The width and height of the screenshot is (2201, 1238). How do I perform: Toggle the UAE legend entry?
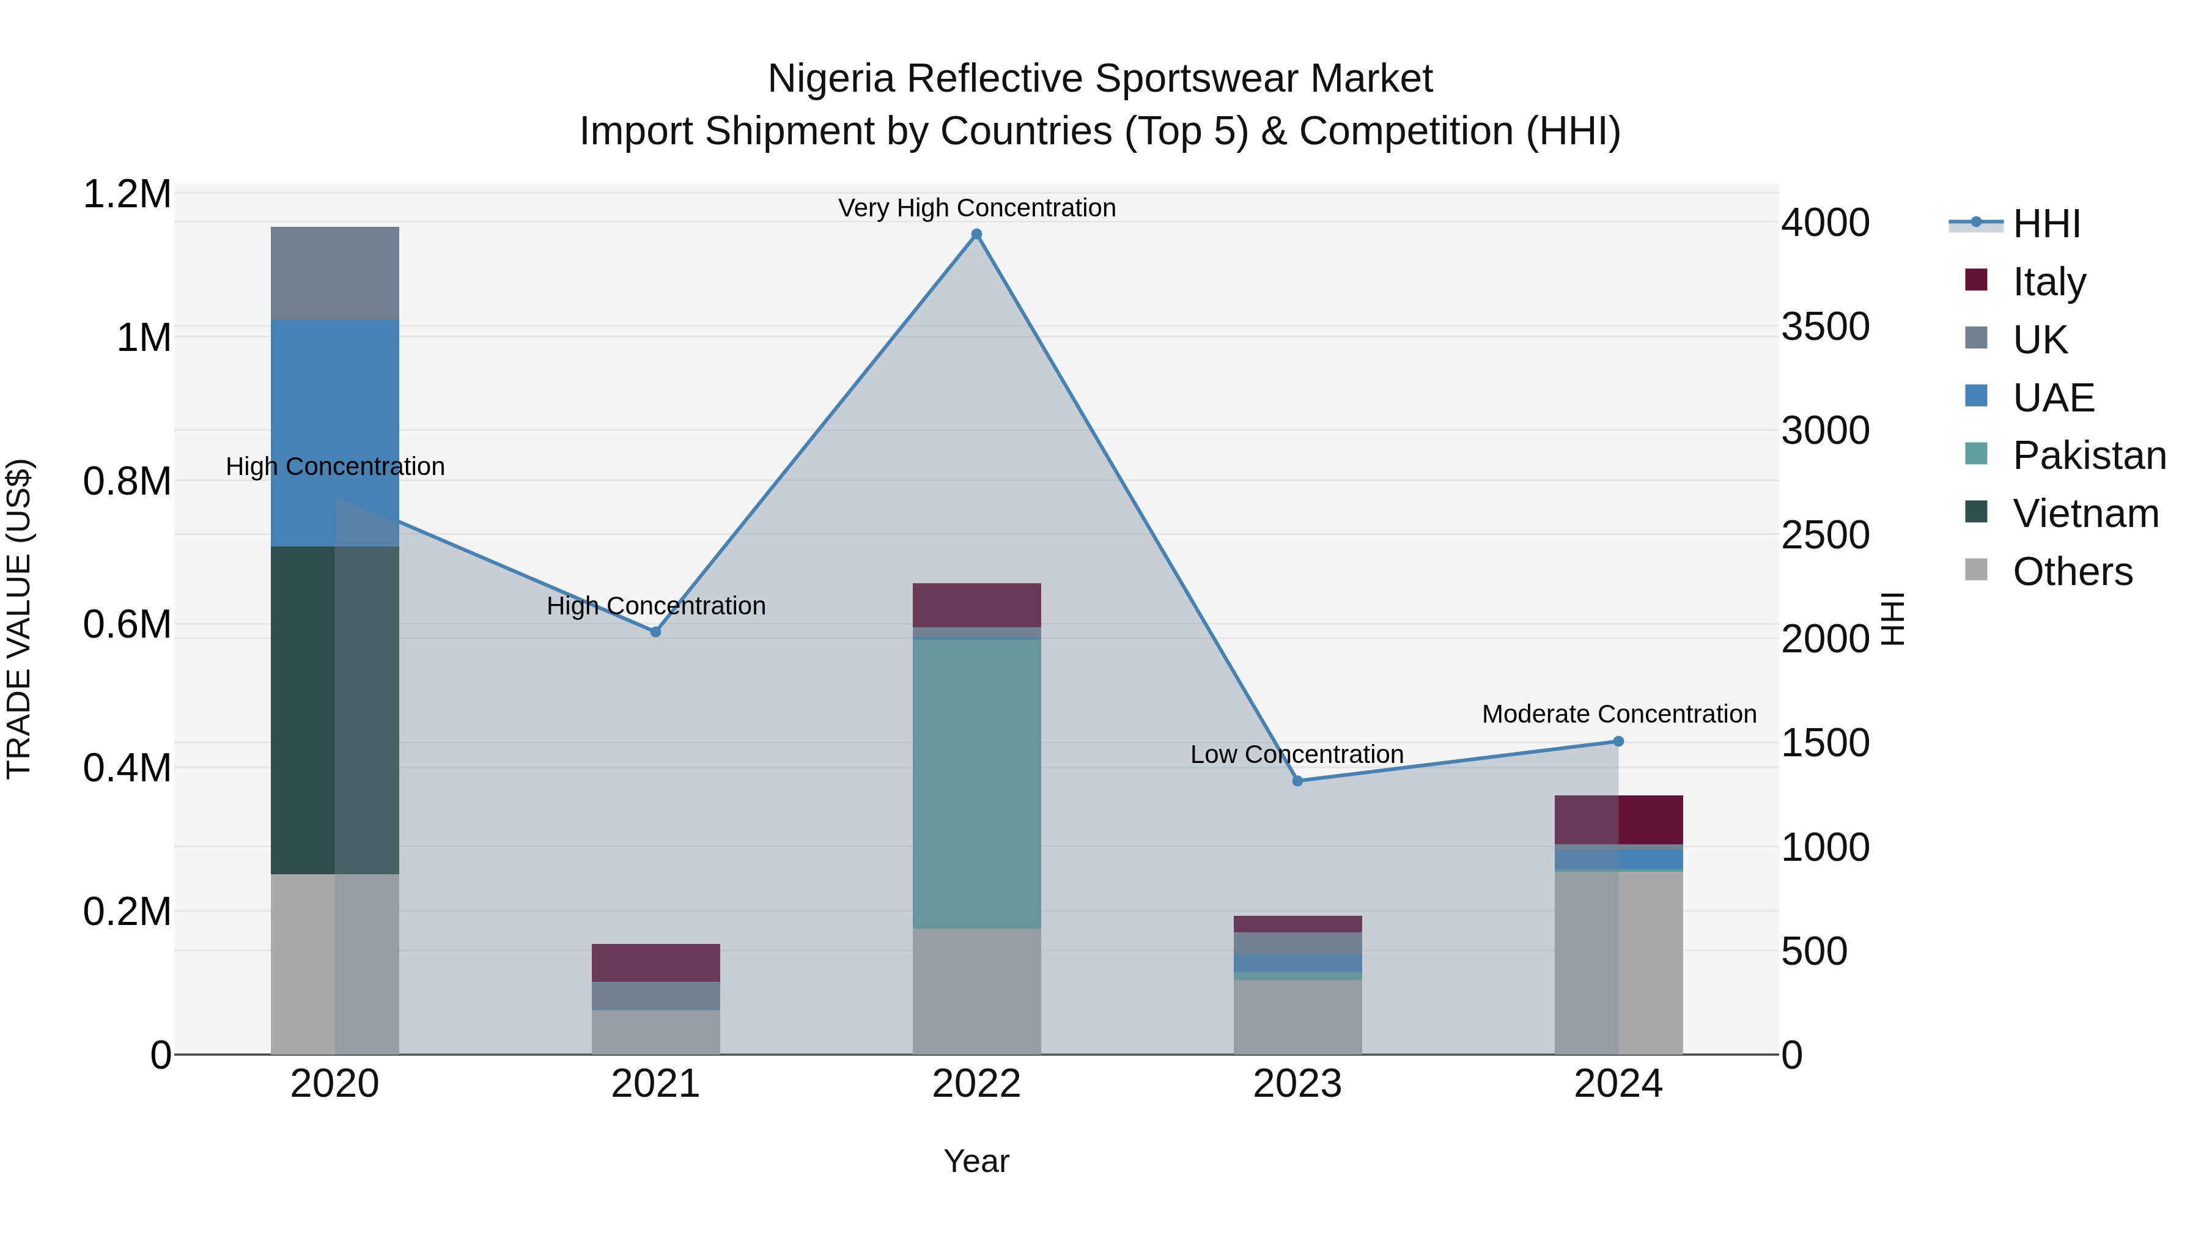[x=2029, y=397]
